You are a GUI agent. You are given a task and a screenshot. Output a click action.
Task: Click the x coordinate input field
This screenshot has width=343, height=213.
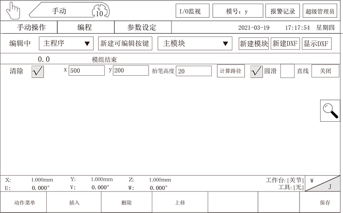coord(86,71)
